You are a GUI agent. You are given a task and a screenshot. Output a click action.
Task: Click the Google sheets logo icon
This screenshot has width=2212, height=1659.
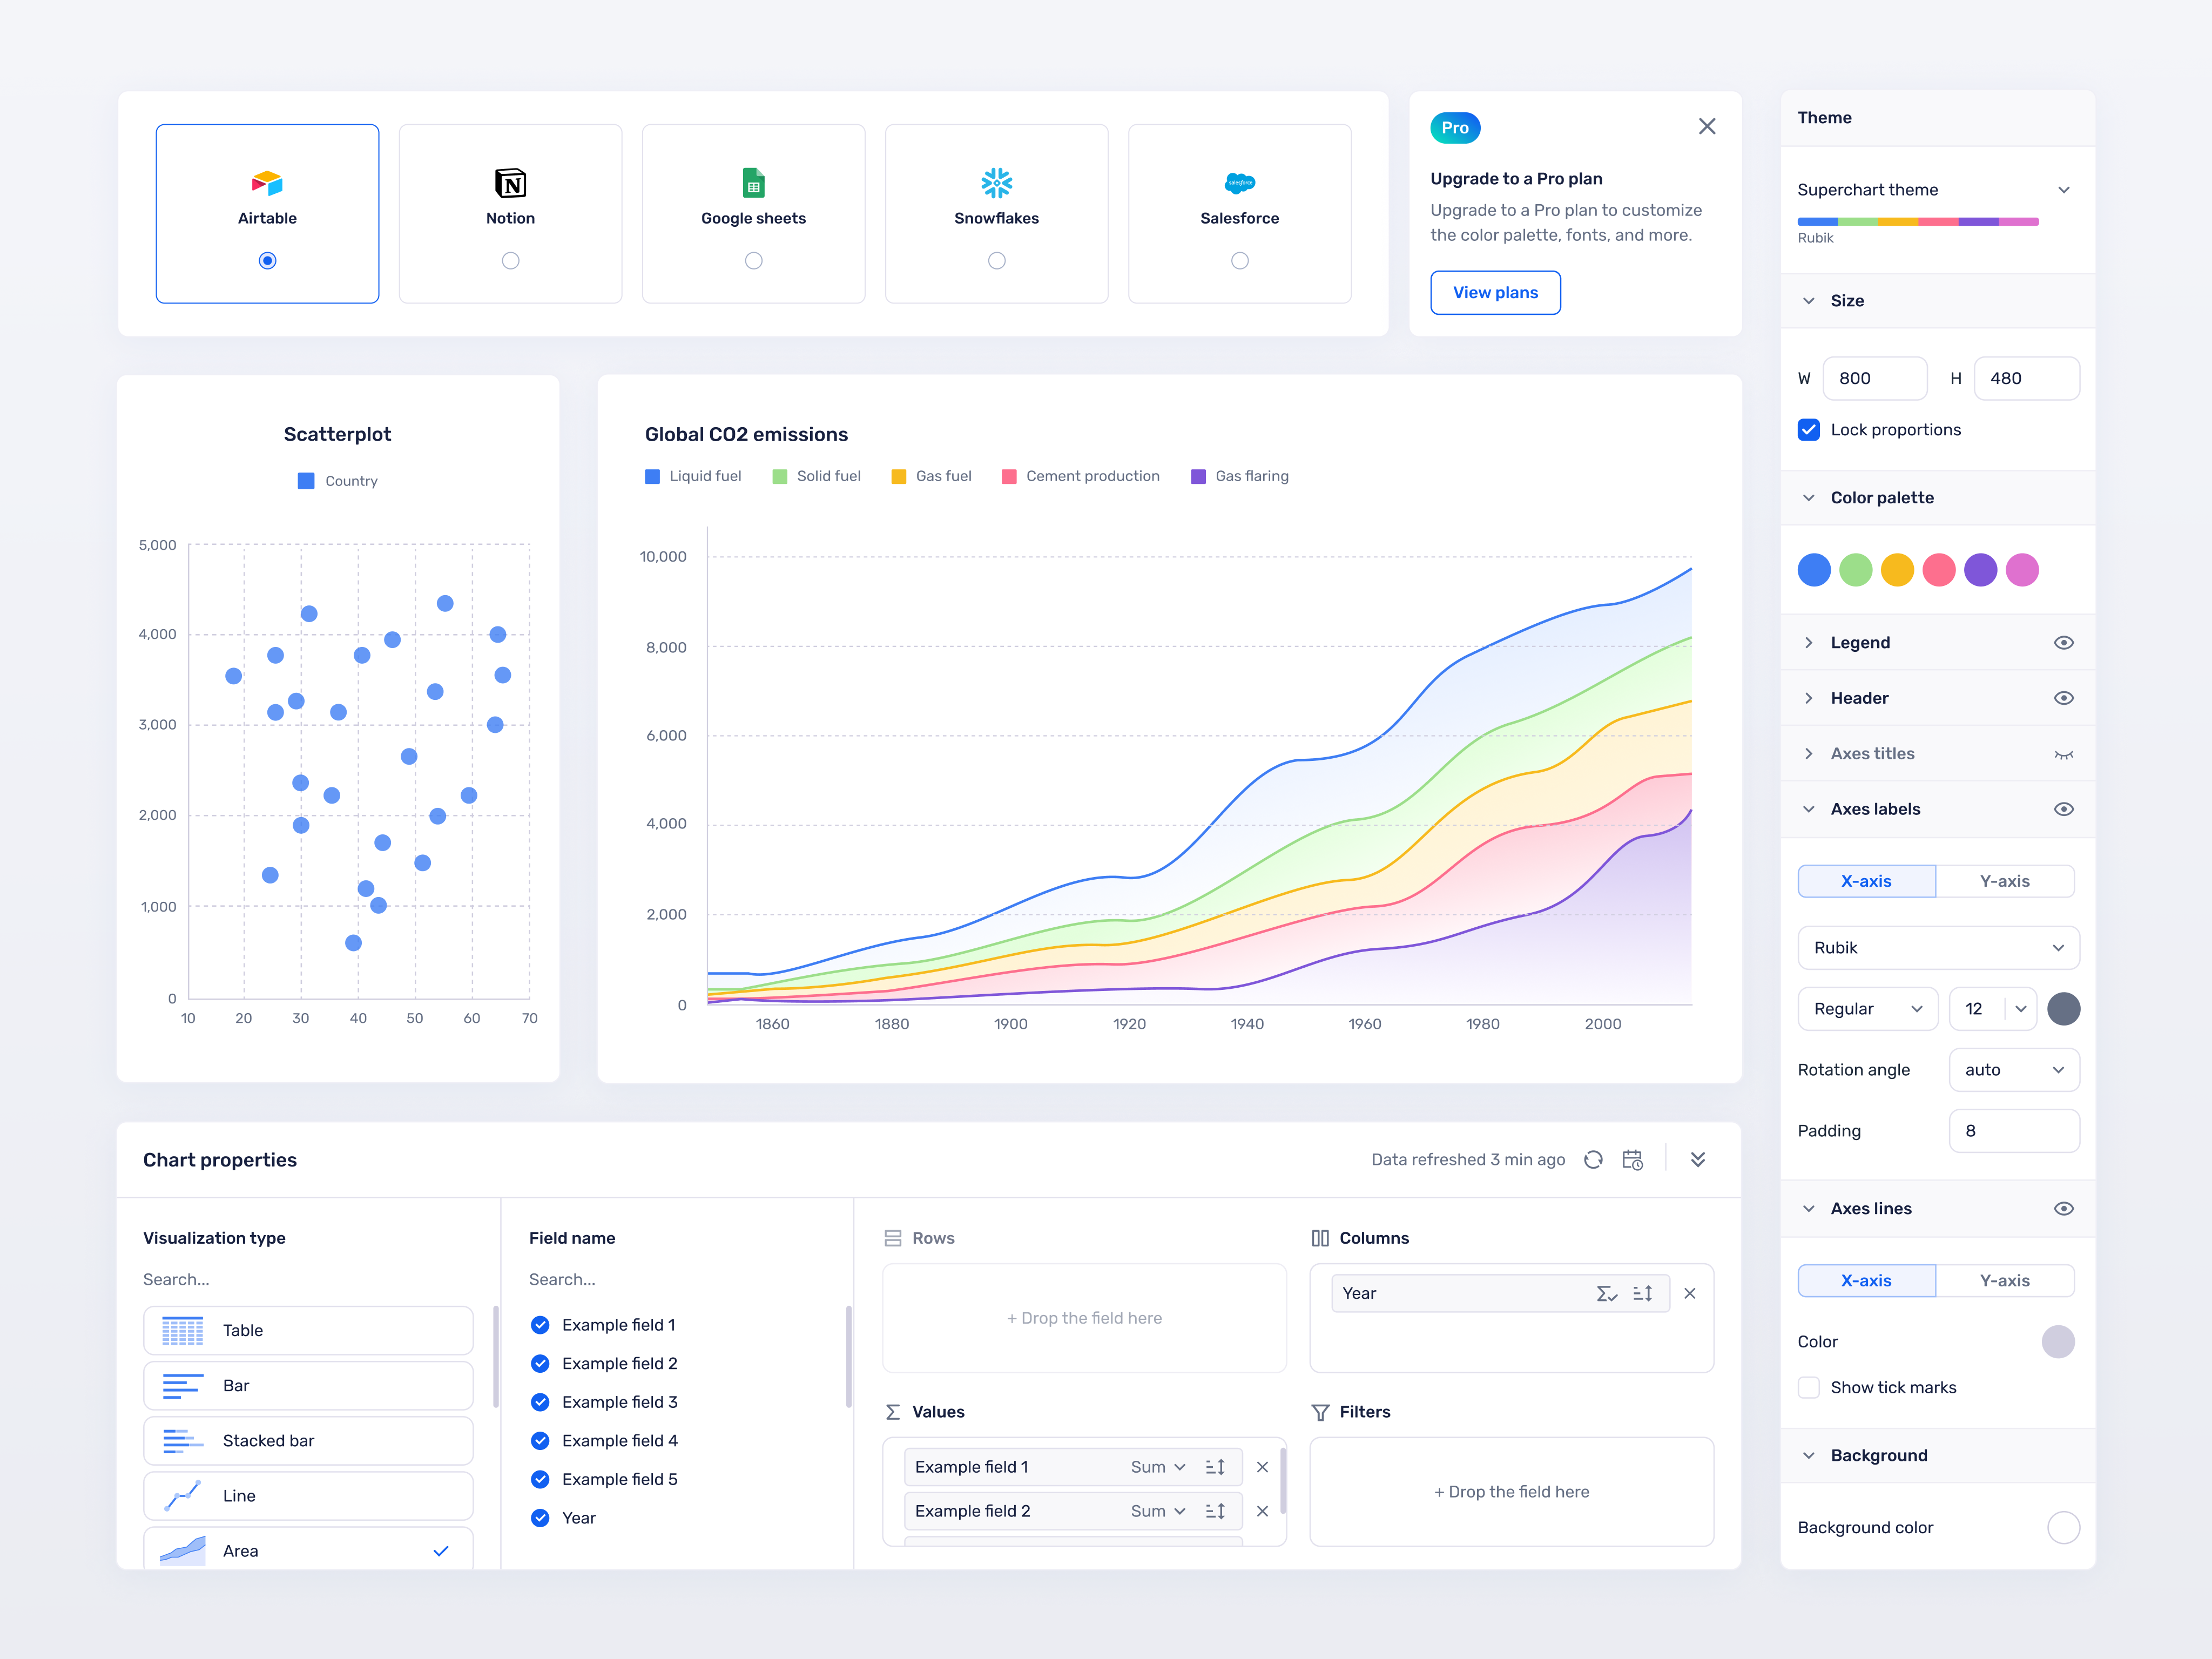pyautogui.click(x=753, y=183)
